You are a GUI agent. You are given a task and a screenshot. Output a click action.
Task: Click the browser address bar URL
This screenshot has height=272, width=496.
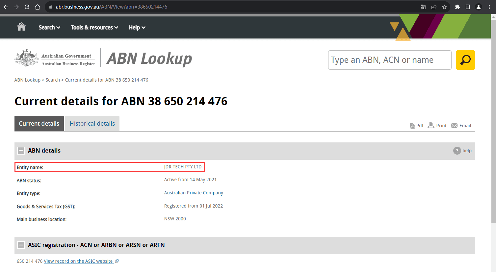(x=112, y=7)
